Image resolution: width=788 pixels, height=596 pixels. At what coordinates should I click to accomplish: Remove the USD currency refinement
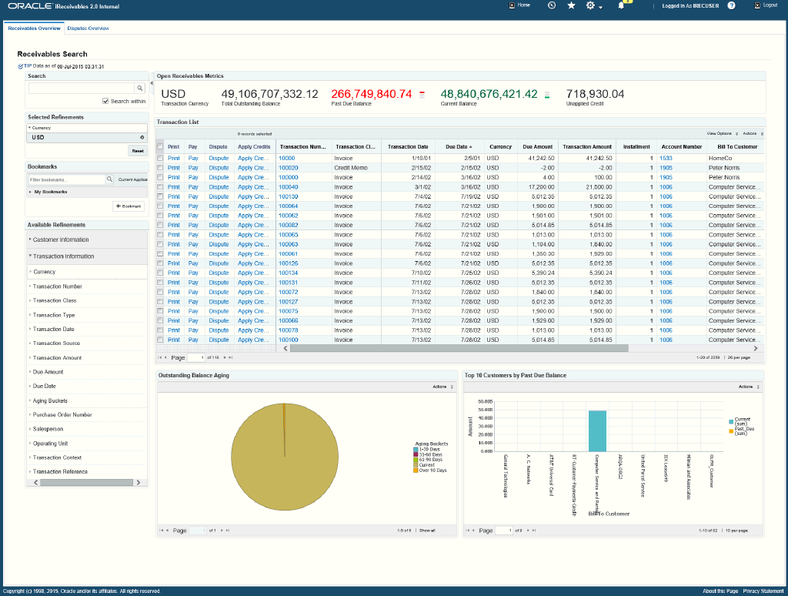click(x=142, y=138)
